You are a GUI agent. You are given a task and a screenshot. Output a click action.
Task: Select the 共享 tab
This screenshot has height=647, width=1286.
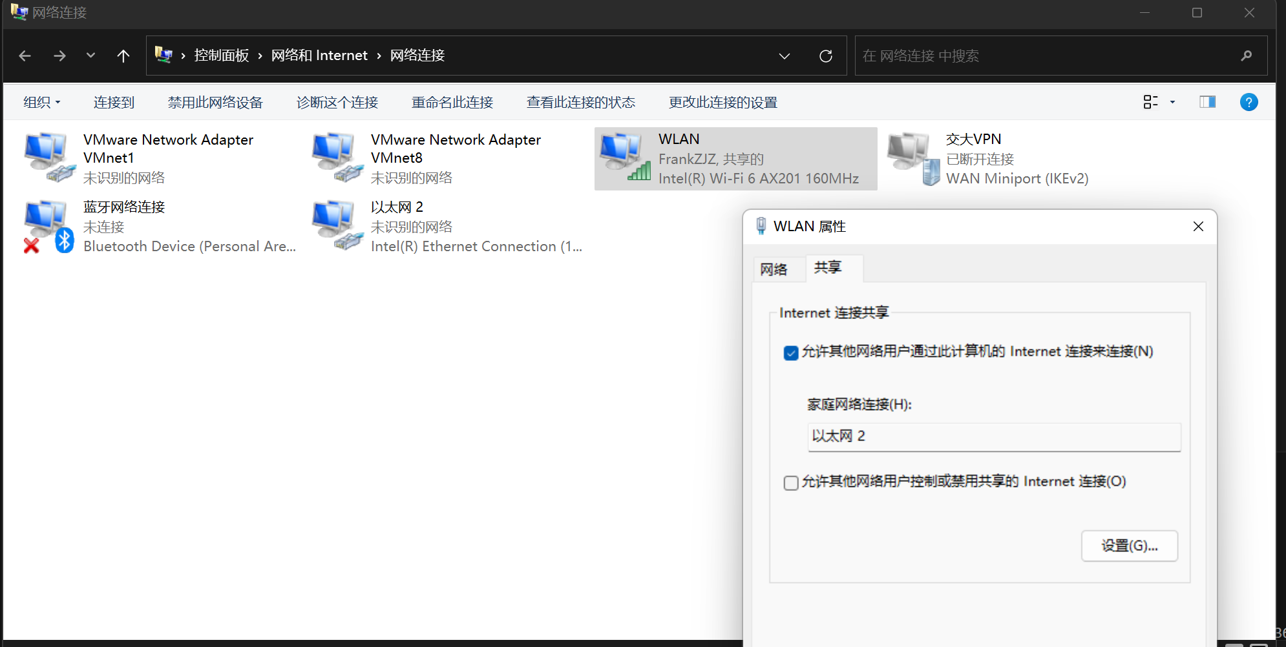tap(828, 268)
